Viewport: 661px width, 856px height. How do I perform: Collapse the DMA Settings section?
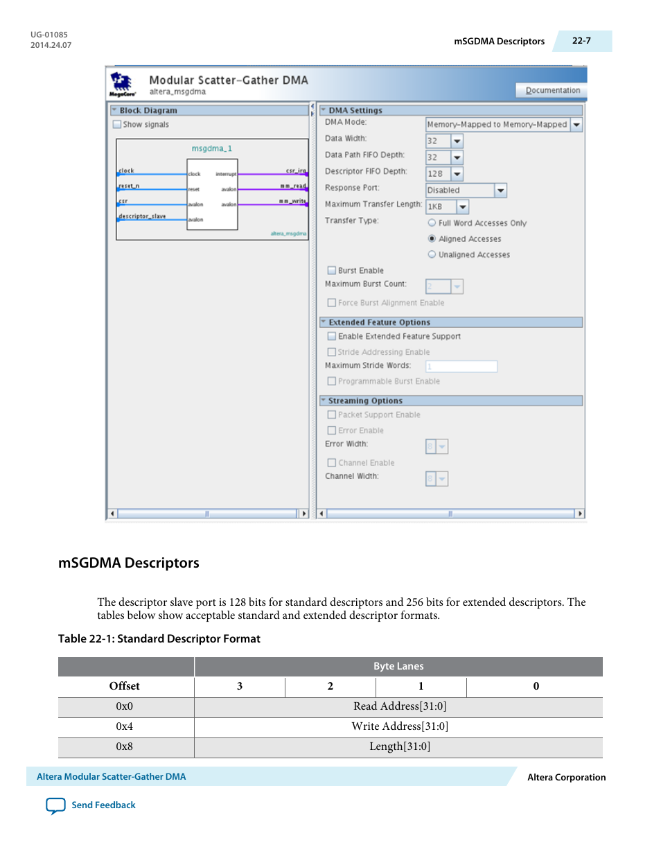pos(324,110)
